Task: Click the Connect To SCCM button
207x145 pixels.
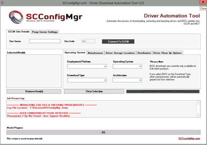Action: [118, 41]
